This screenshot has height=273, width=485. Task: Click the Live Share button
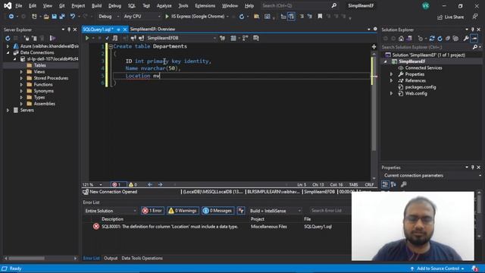click(450, 17)
